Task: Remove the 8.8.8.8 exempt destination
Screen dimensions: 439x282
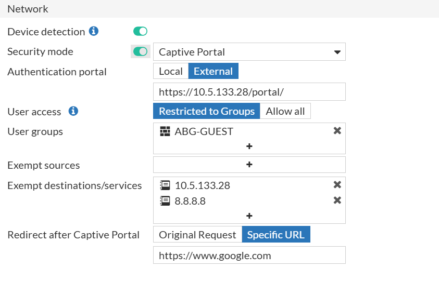Action: click(337, 200)
